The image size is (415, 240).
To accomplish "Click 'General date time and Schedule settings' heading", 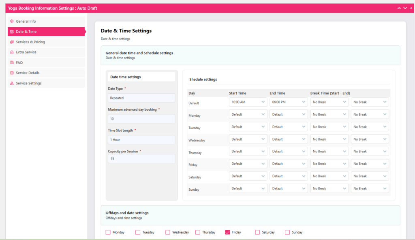I will 139,53.
